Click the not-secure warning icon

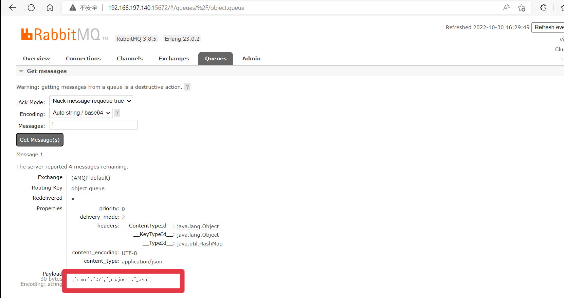73,8
